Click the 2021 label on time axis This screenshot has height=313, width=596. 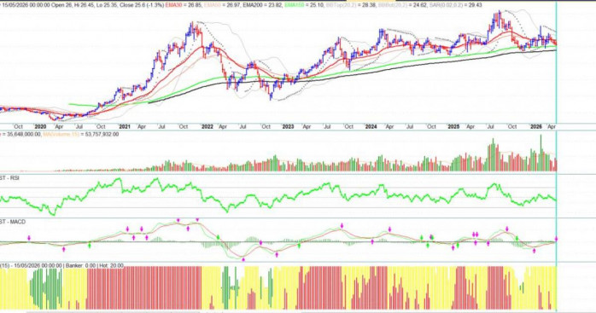pyautogui.click(x=125, y=126)
